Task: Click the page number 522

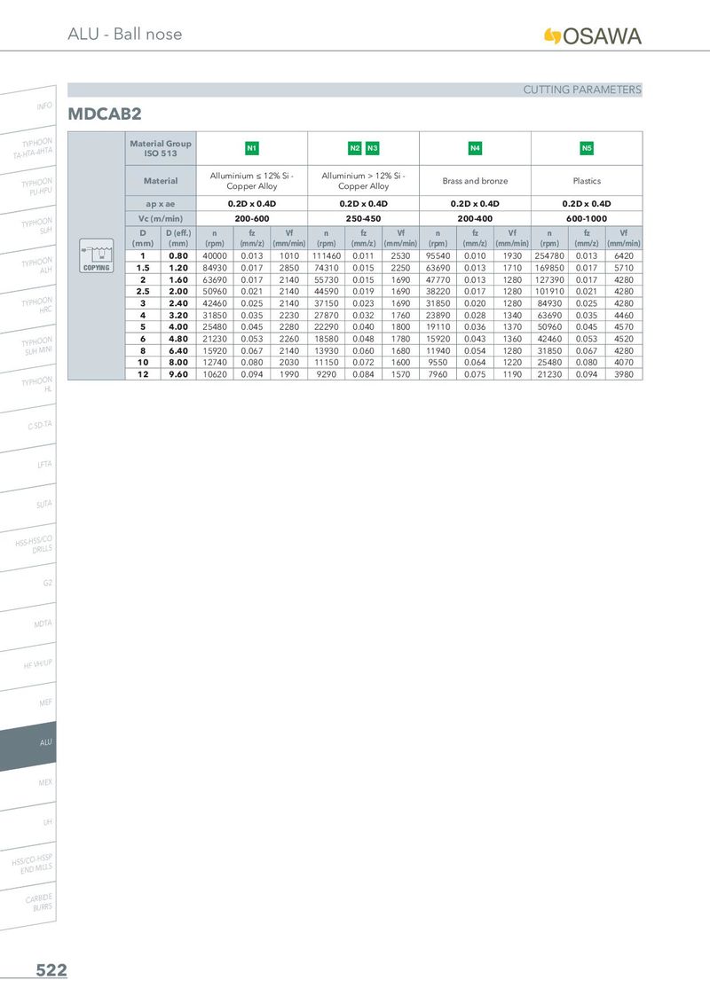Action: click(x=51, y=970)
